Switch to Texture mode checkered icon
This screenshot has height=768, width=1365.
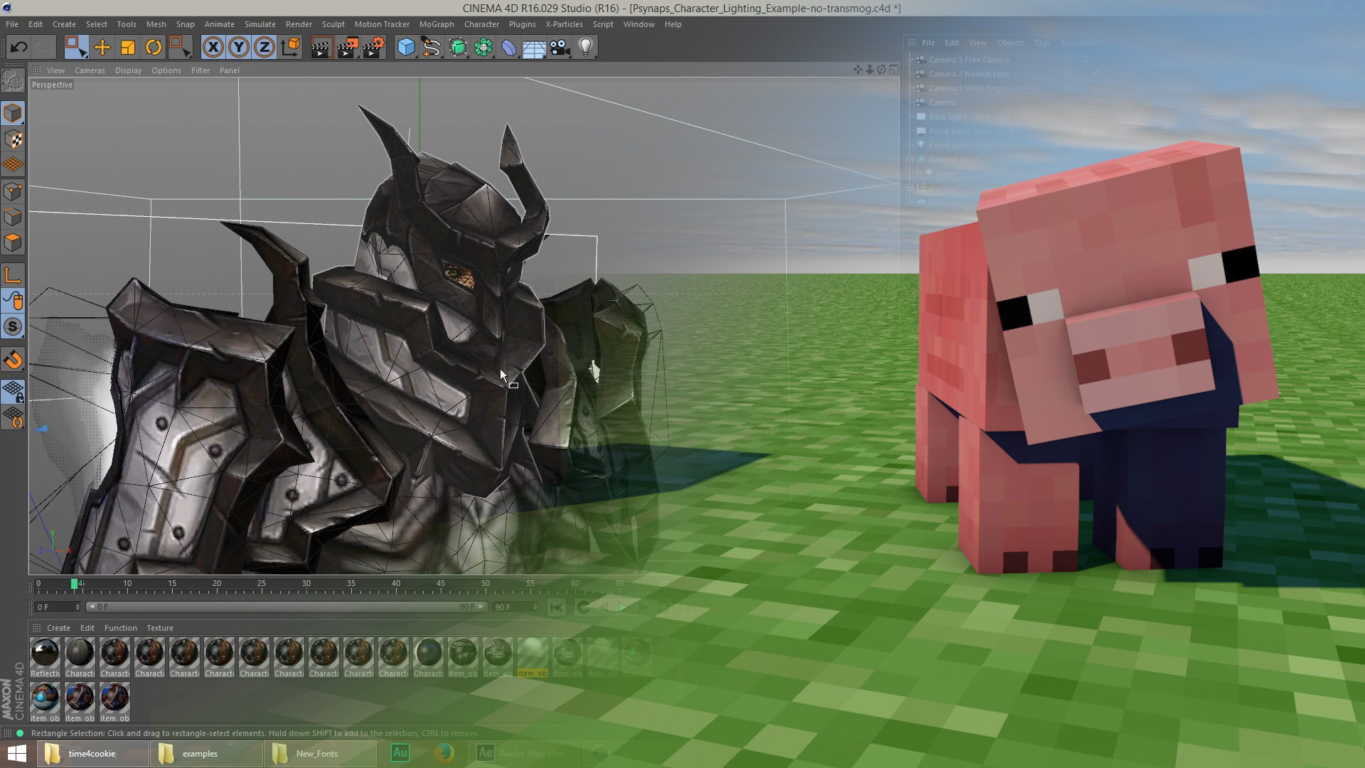13,139
